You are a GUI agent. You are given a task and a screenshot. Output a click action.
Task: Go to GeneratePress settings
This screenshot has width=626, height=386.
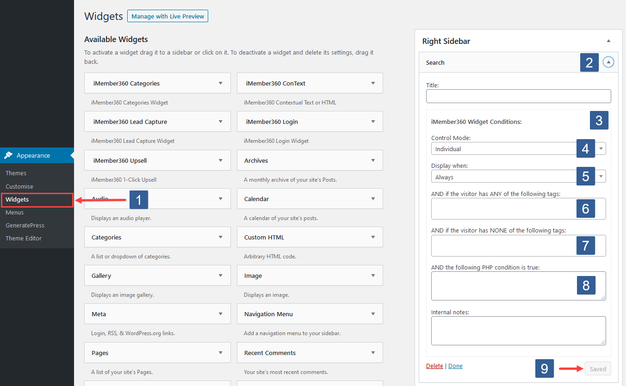click(25, 225)
